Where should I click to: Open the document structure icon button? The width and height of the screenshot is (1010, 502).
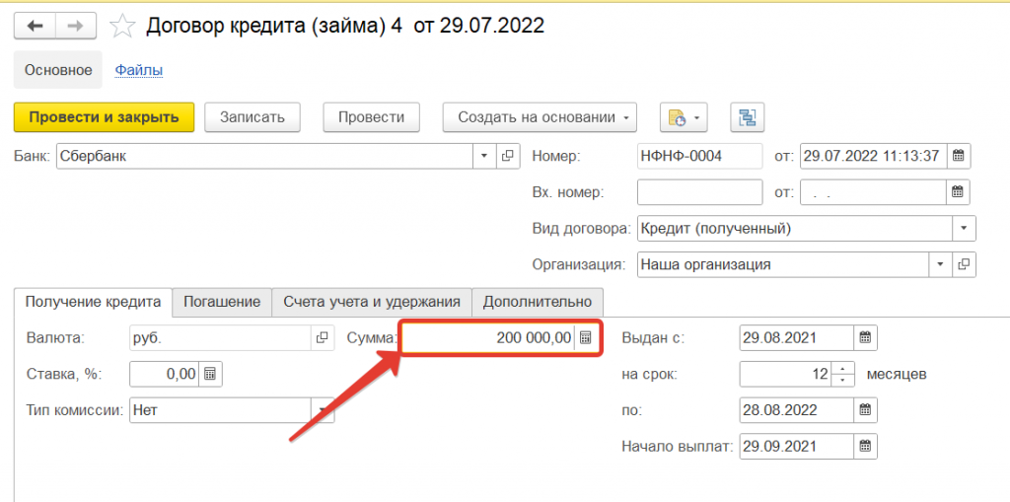(x=747, y=117)
